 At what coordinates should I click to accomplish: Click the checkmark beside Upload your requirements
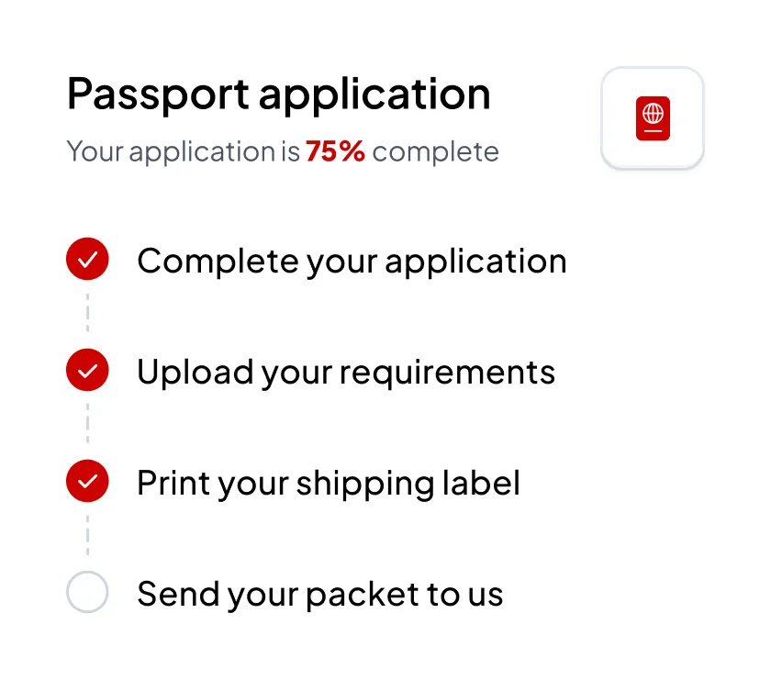point(87,370)
